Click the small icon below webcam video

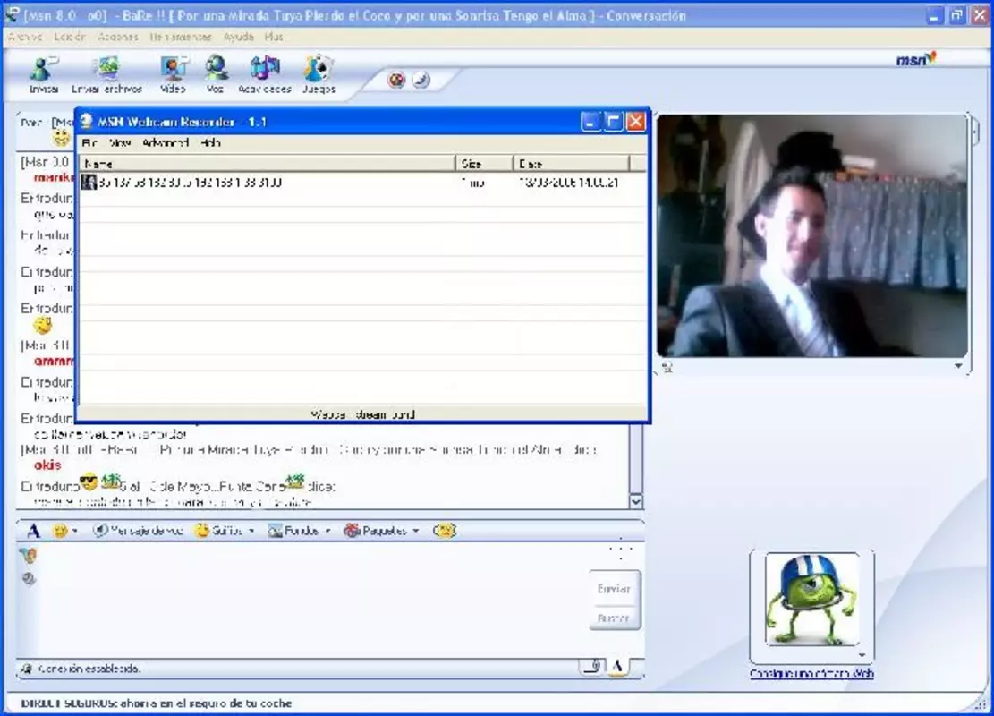click(667, 367)
